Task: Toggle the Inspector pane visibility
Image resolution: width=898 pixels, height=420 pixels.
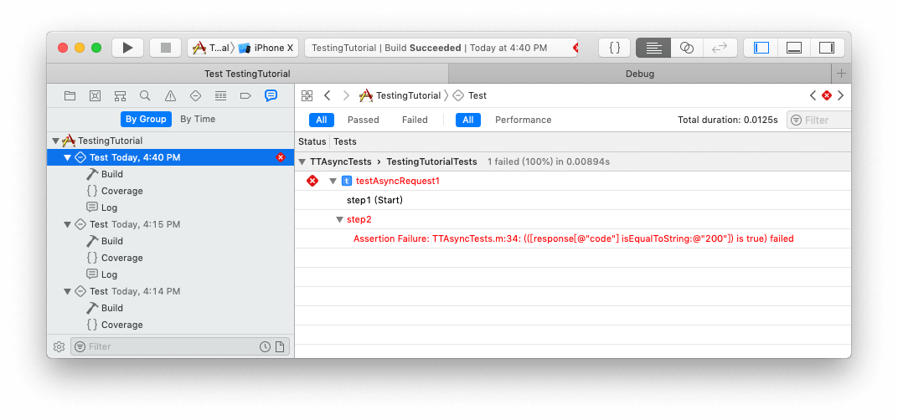Action: pyautogui.click(x=827, y=48)
